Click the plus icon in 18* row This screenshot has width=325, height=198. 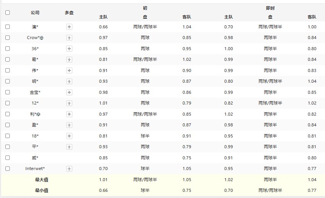point(69,136)
